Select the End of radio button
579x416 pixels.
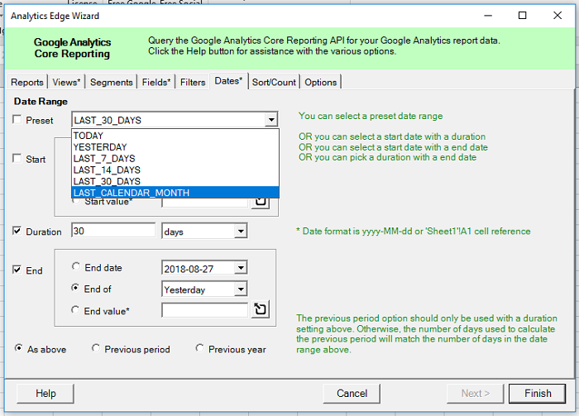click(x=75, y=288)
